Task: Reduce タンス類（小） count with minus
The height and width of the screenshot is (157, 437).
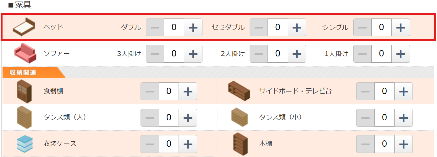Action: (365, 118)
